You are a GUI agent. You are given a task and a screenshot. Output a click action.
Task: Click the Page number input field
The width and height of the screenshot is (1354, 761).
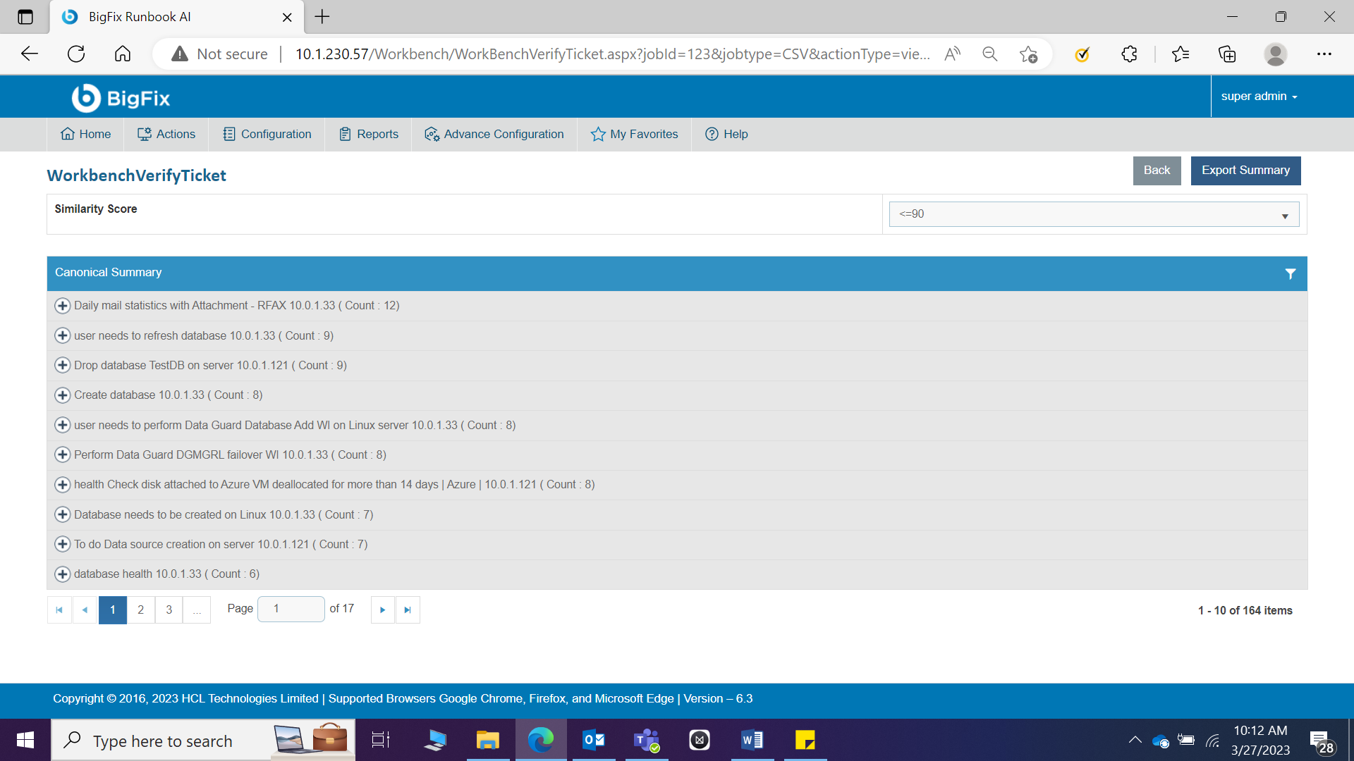pyautogui.click(x=291, y=609)
